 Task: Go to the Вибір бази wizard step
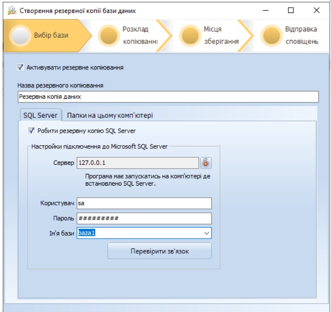[x=48, y=35]
